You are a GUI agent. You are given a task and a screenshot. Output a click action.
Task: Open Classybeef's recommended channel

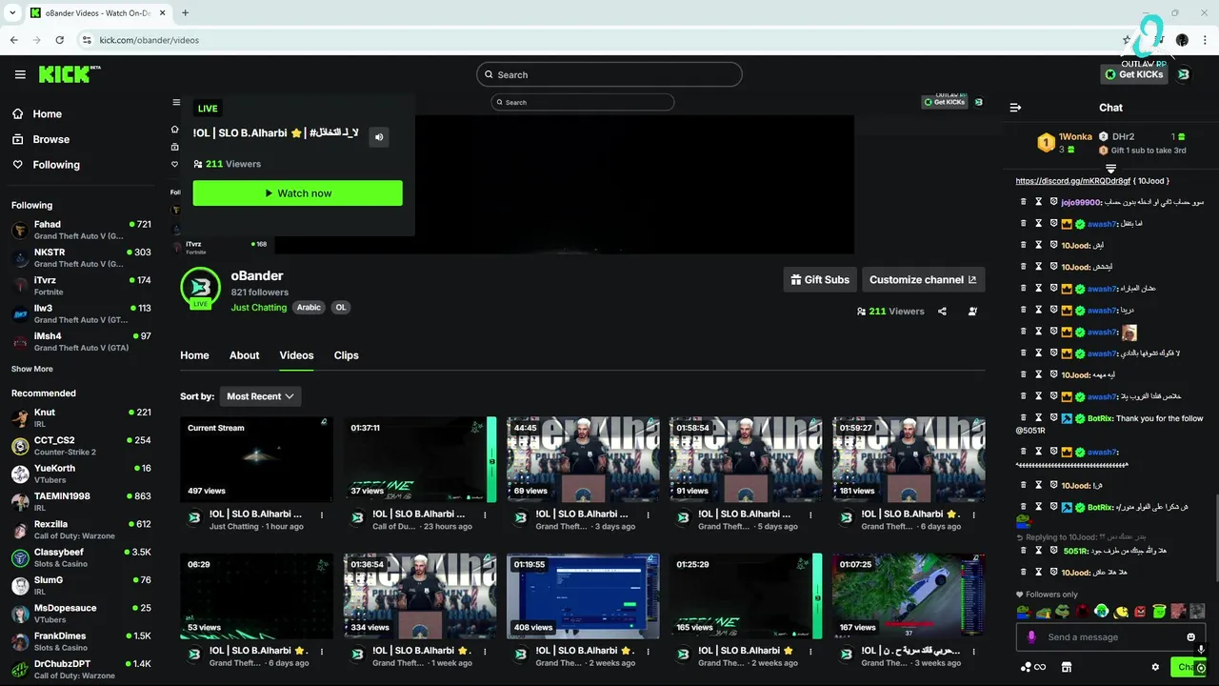pos(81,557)
